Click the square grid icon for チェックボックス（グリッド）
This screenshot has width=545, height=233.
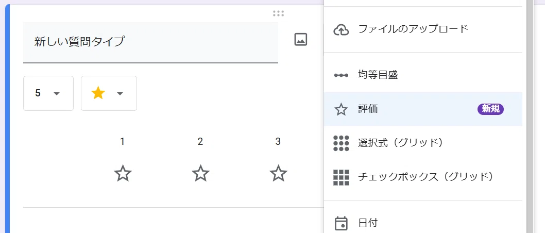pos(341,178)
